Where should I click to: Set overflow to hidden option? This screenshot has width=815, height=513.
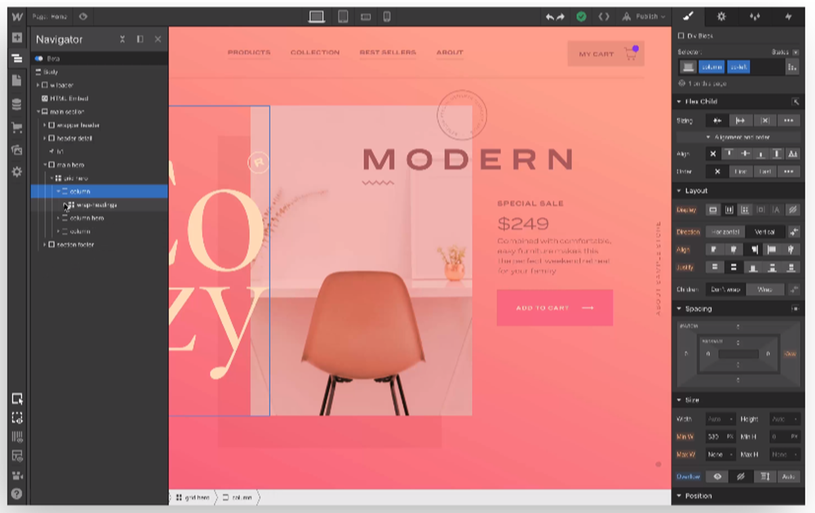pyautogui.click(x=741, y=476)
